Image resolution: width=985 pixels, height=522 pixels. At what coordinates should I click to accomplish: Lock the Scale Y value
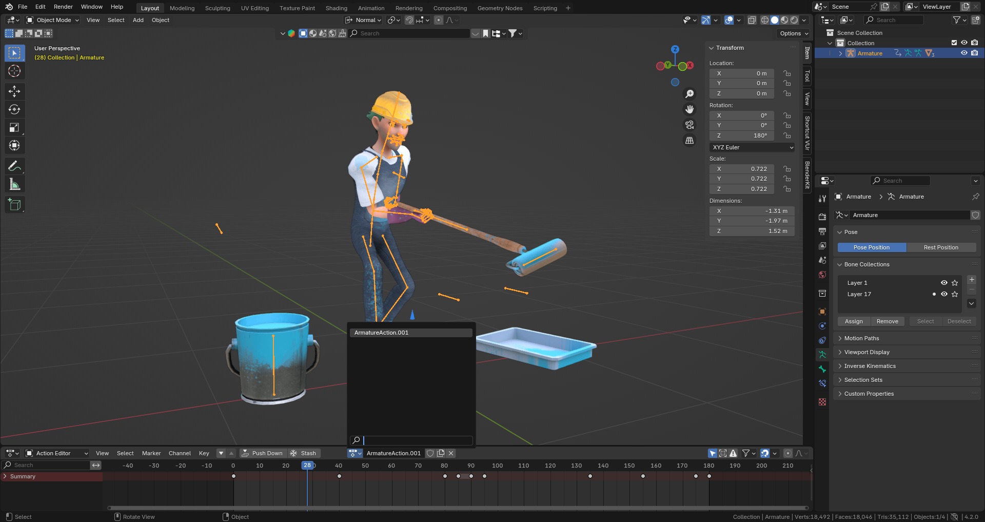coord(787,179)
